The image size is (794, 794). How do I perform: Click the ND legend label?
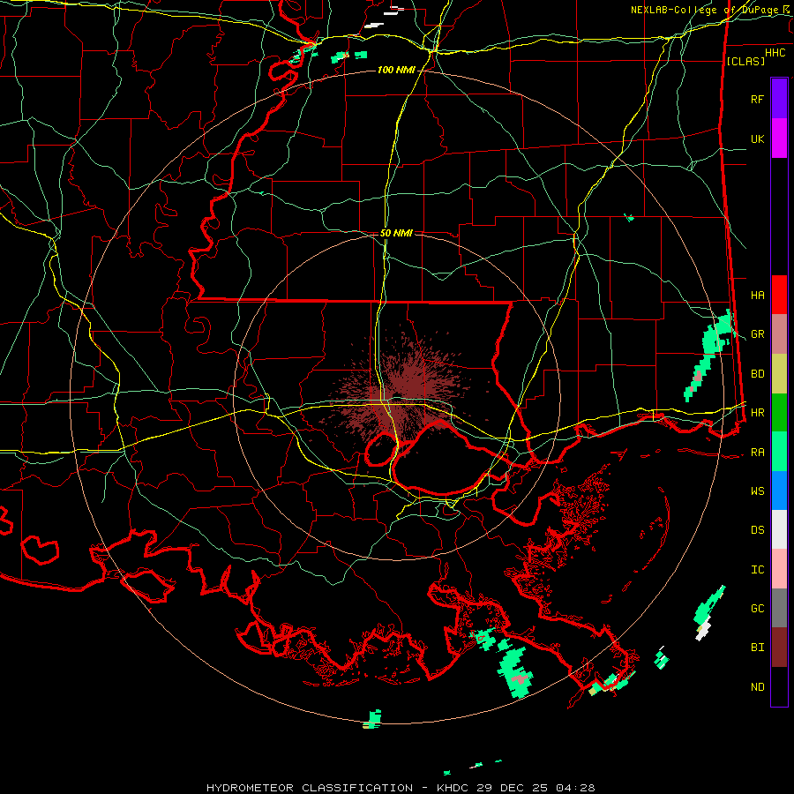coord(757,687)
